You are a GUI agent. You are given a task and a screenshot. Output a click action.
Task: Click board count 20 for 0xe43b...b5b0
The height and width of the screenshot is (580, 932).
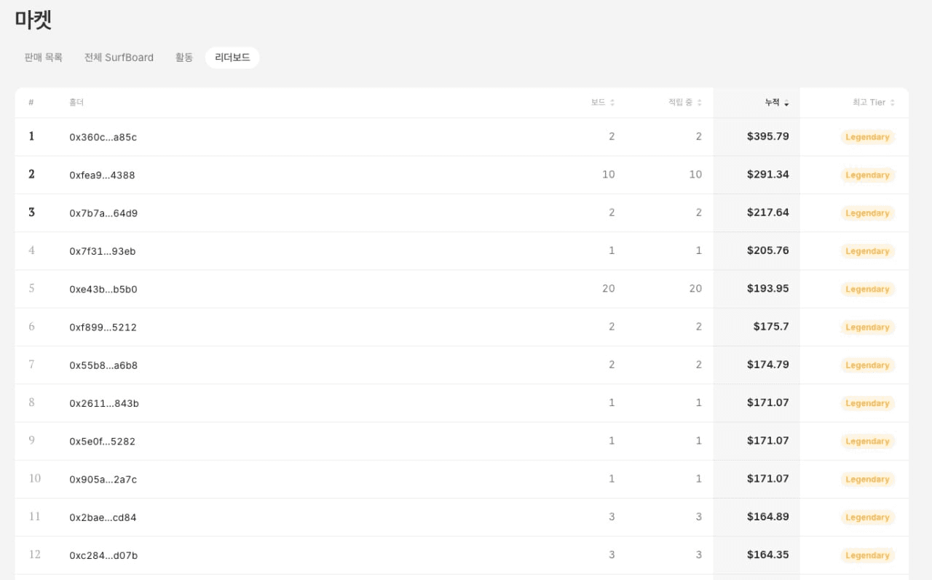click(609, 288)
